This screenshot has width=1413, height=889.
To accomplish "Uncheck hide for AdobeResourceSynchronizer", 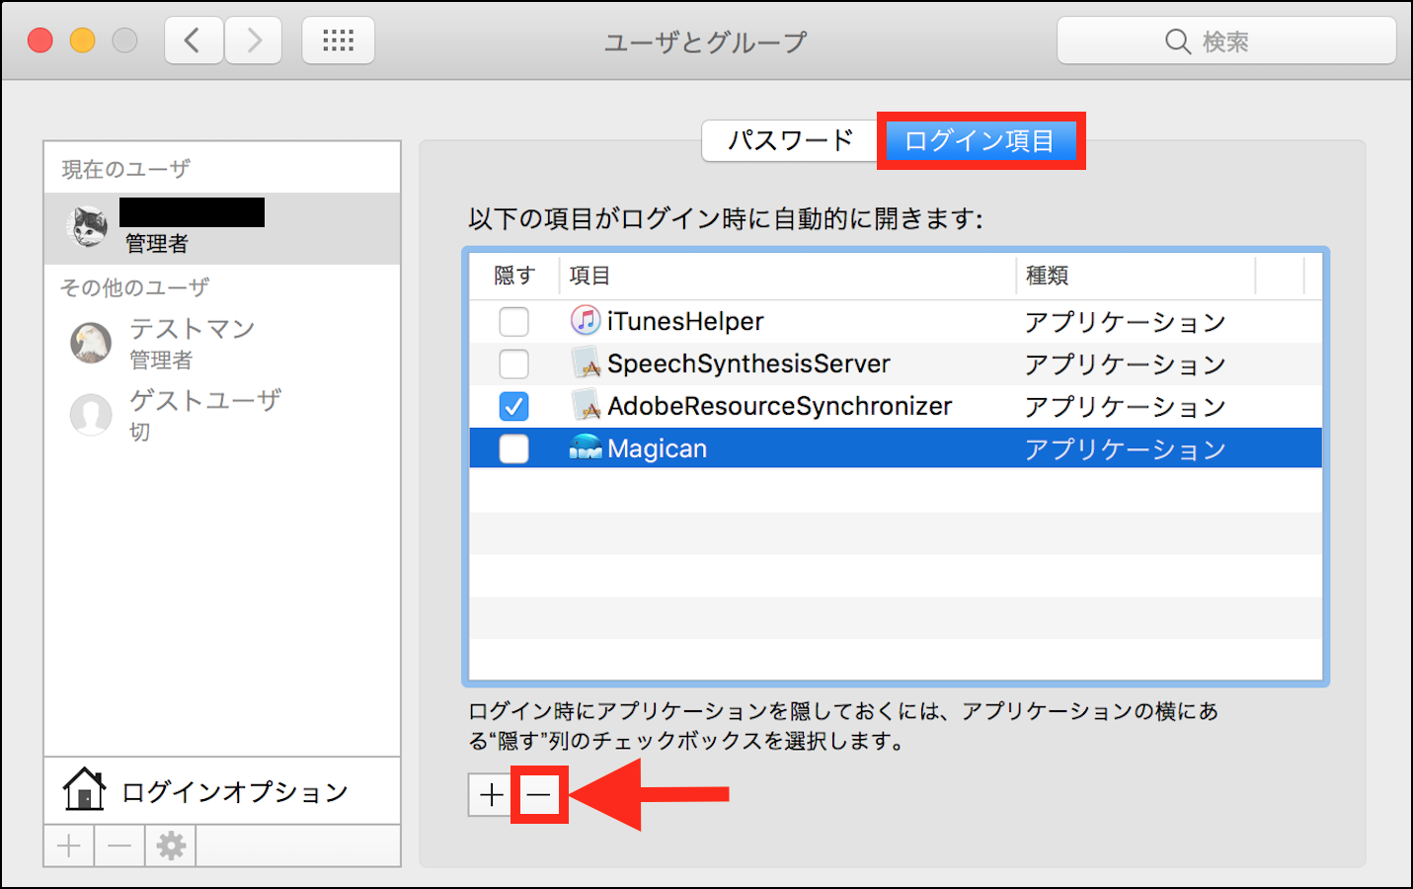I will 513,406.
